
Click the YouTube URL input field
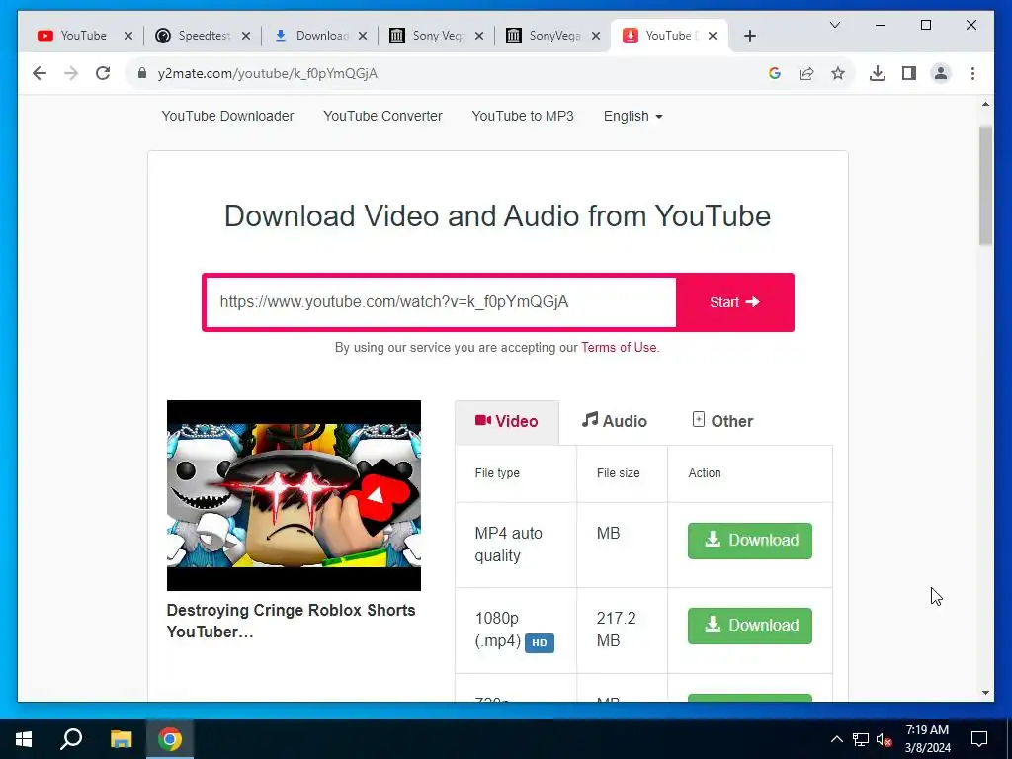pos(441,302)
